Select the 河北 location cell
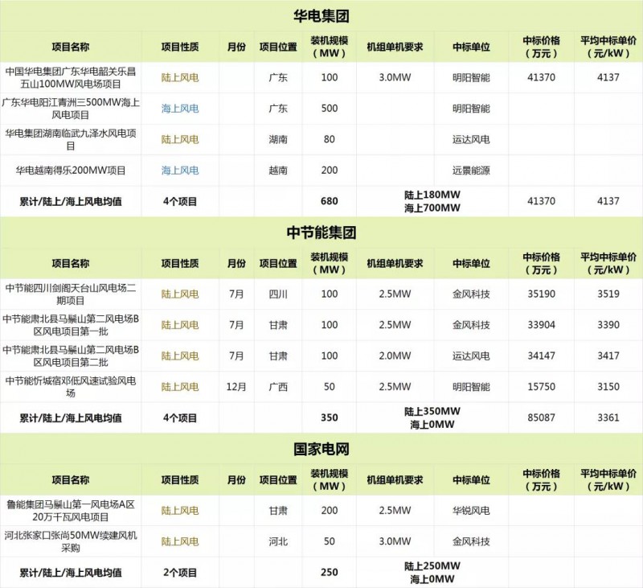 pyautogui.click(x=278, y=541)
